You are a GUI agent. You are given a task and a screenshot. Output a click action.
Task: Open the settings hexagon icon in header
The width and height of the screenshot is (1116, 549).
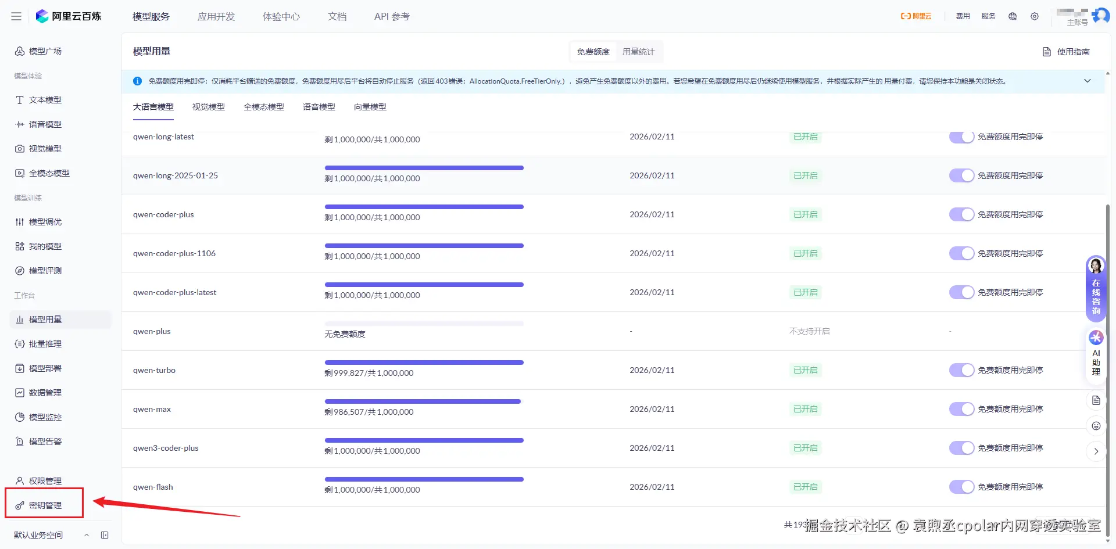1035,16
